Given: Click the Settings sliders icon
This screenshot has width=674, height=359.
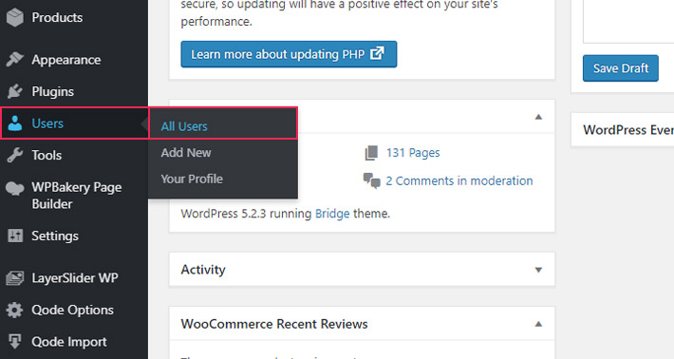Looking at the screenshot, I should [x=15, y=236].
